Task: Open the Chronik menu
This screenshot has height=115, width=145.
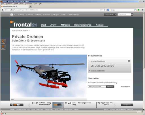Action: coord(22,4)
